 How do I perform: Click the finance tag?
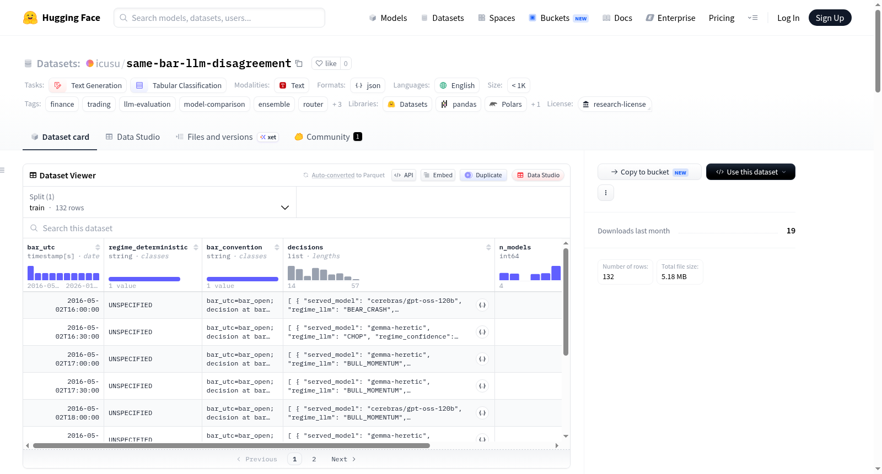tap(62, 104)
